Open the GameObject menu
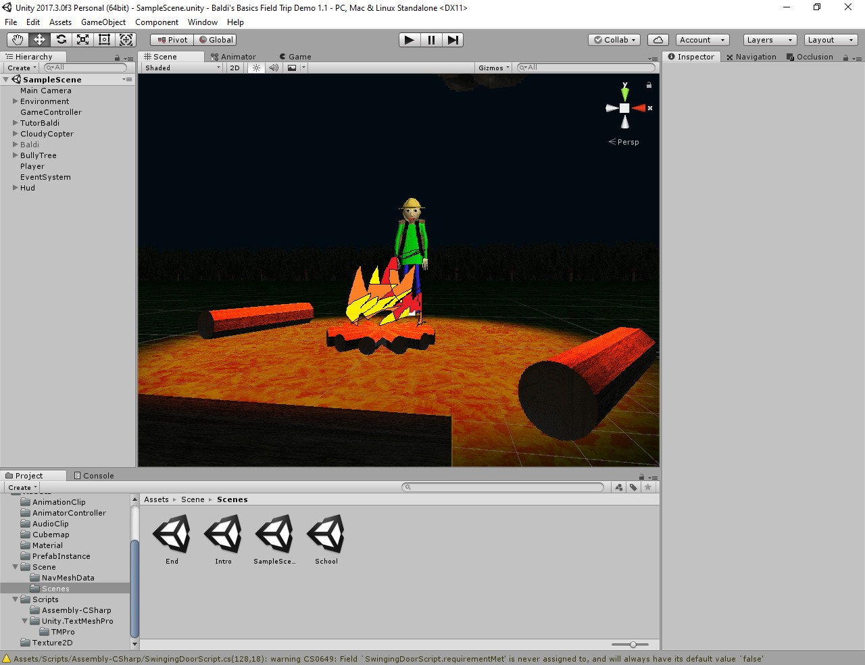The image size is (865, 665). point(103,22)
